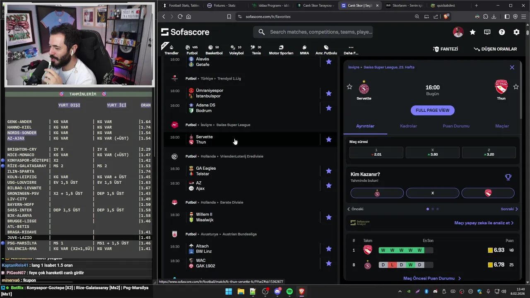
Task: Select the Voleybol sport category
Action: tap(236, 50)
